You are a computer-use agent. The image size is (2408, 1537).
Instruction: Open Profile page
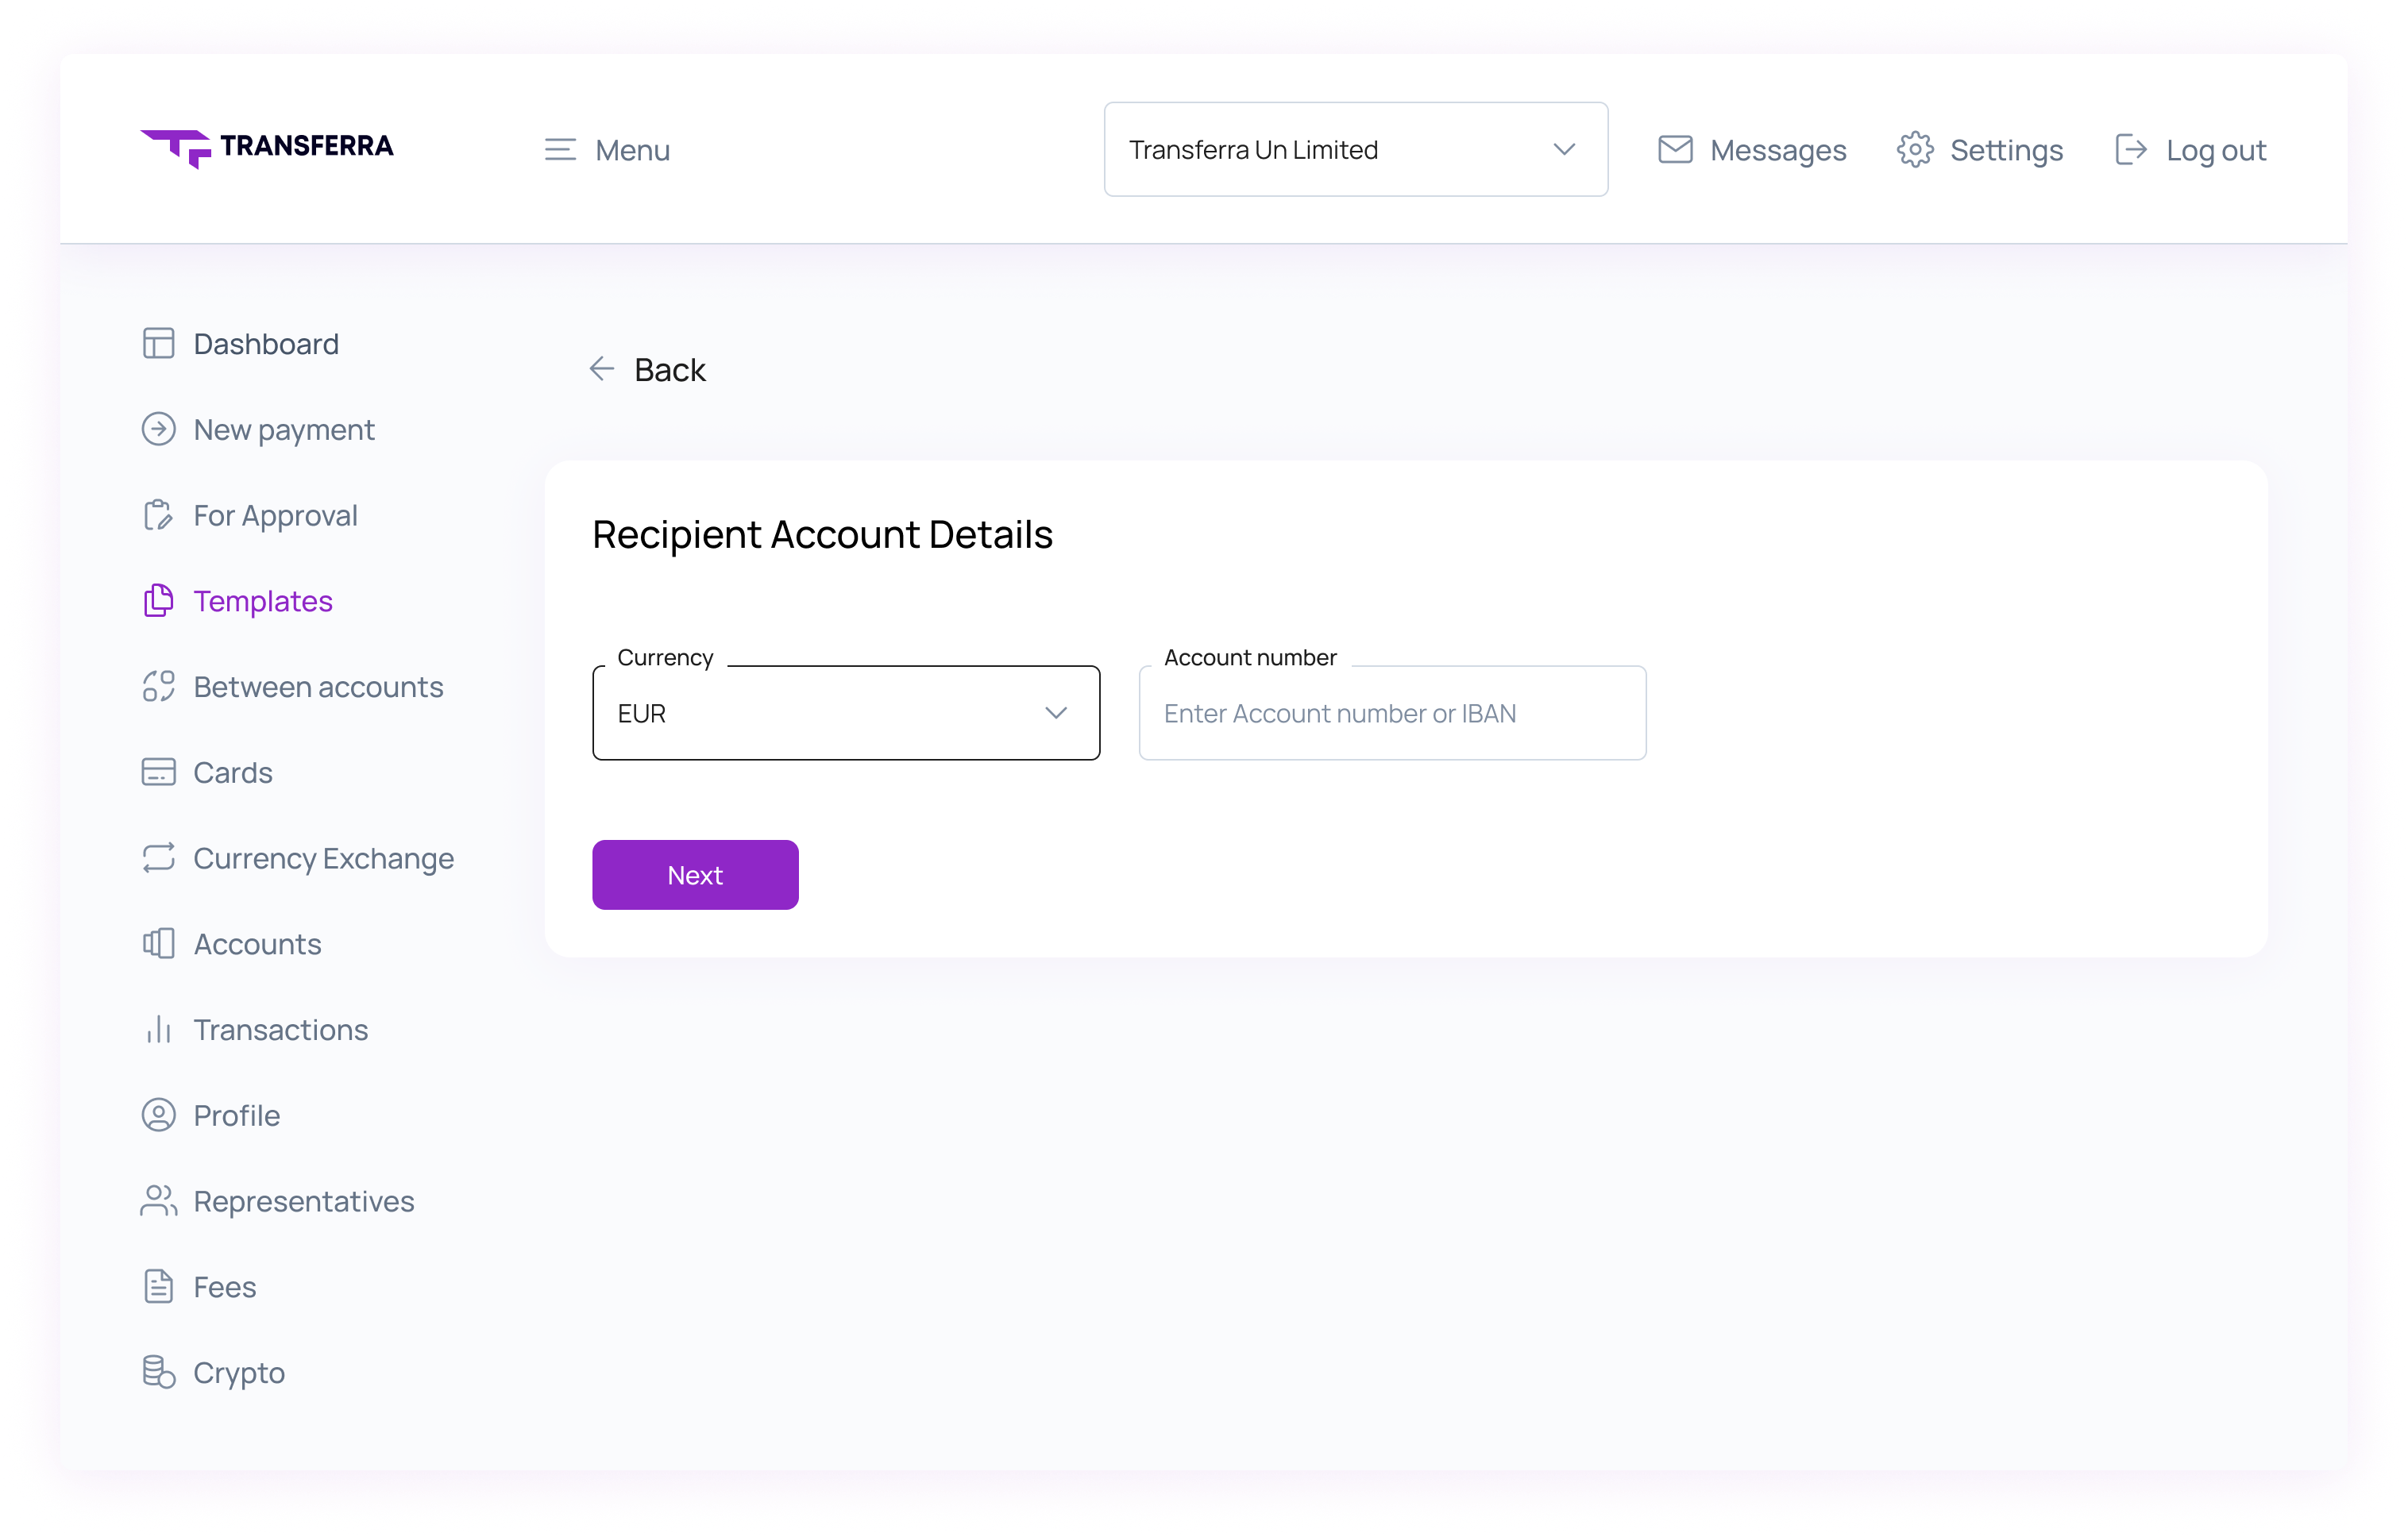click(x=211, y=1115)
